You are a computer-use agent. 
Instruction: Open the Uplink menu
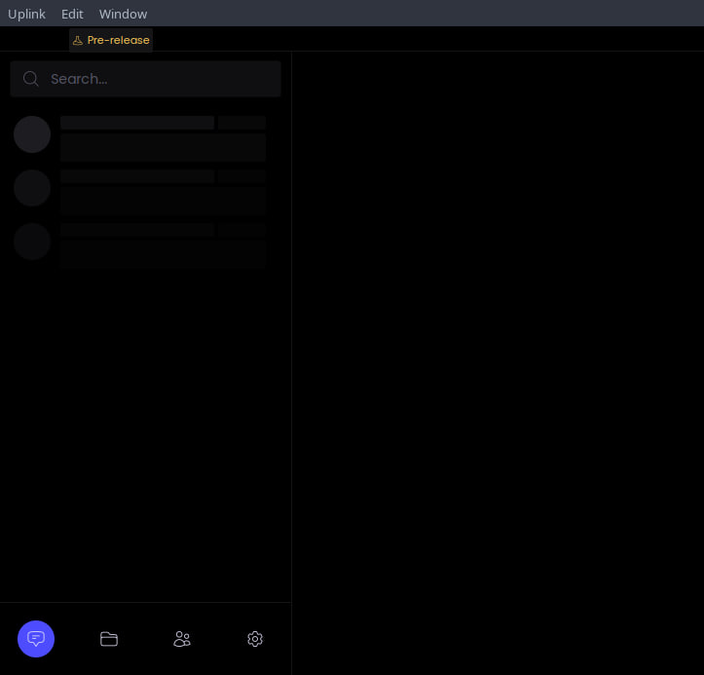[x=26, y=14]
